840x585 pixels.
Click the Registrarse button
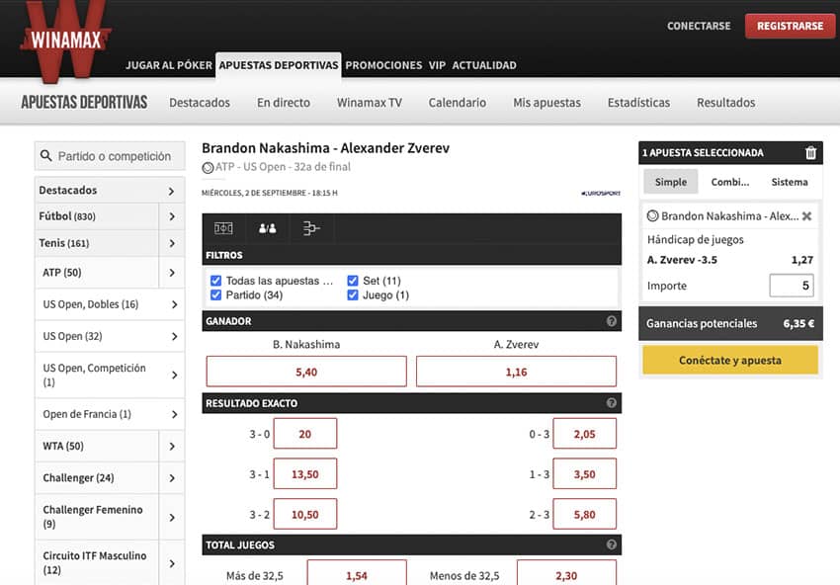coord(791,26)
